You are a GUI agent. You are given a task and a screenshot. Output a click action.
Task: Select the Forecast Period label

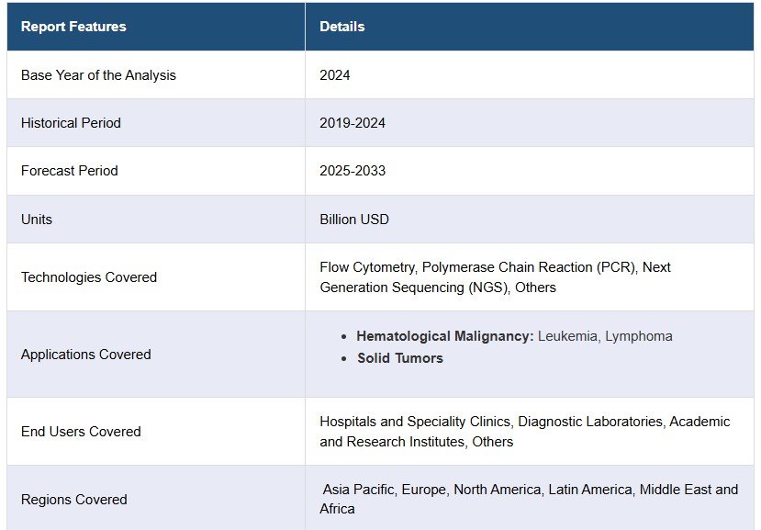(x=70, y=171)
